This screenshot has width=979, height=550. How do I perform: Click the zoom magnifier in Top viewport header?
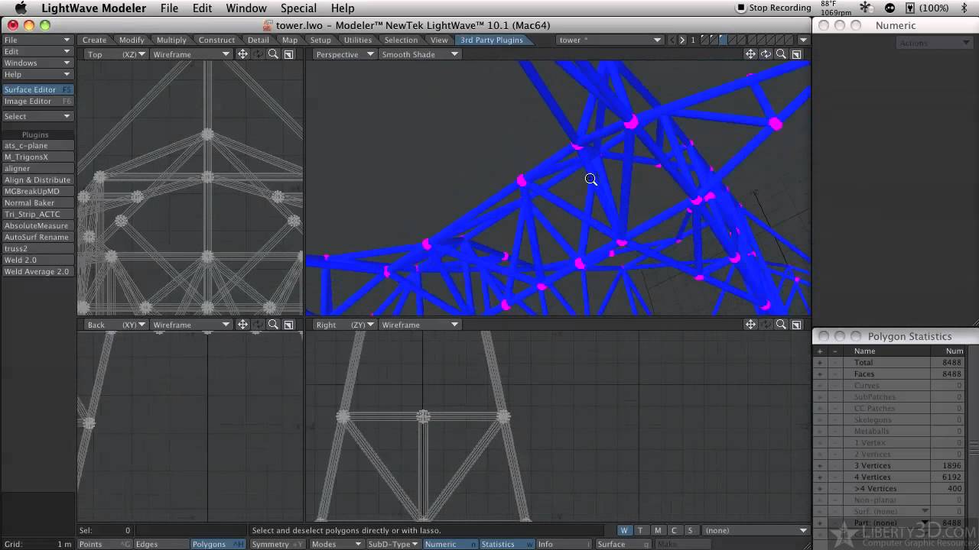pyautogui.click(x=273, y=54)
